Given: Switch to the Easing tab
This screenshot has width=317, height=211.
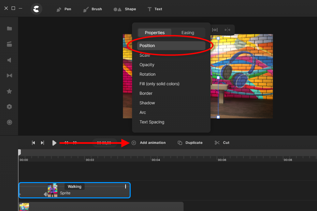Looking at the screenshot, I should pos(188,32).
